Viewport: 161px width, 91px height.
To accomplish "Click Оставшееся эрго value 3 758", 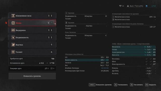I will click(x=52, y=63).
